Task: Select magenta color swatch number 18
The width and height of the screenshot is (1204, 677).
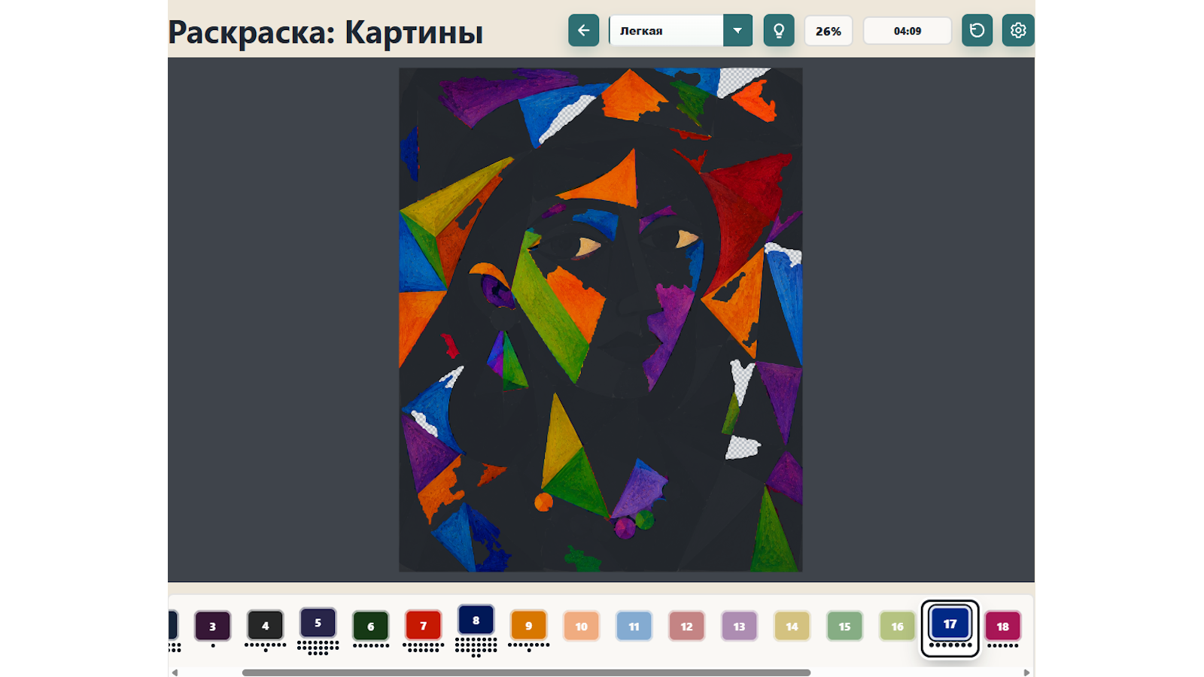Action: pos(1002,626)
